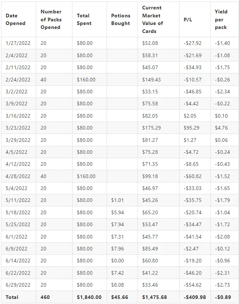Select the P/L column header
The width and height of the screenshot is (239, 304).
pyautogui.click(x=188, y=20)
